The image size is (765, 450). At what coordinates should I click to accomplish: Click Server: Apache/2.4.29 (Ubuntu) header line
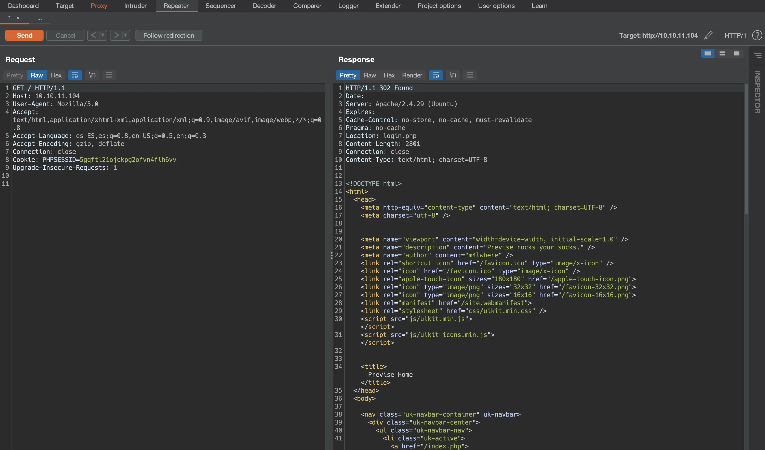401,104
